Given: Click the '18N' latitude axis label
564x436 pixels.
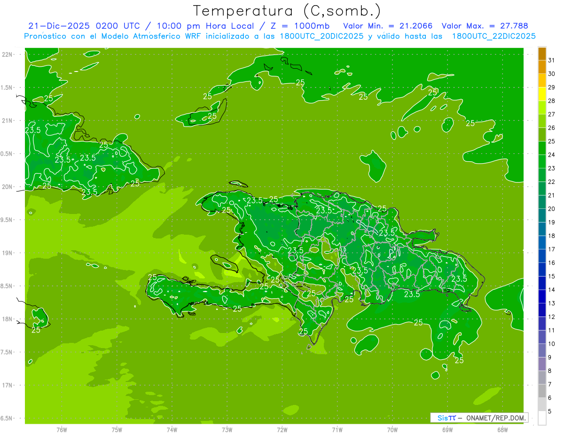Looking at the screenshot, I should [7, 319].
